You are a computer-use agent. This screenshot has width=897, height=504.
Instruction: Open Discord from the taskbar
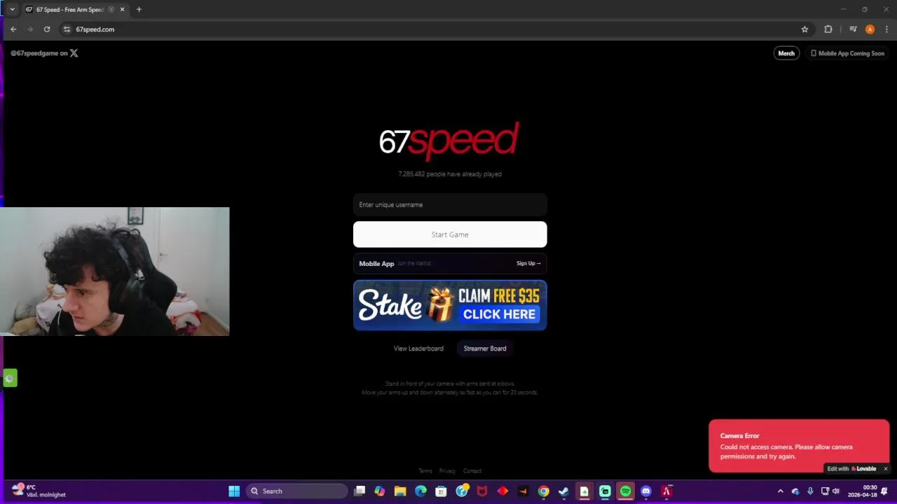(x=646, y=491)
